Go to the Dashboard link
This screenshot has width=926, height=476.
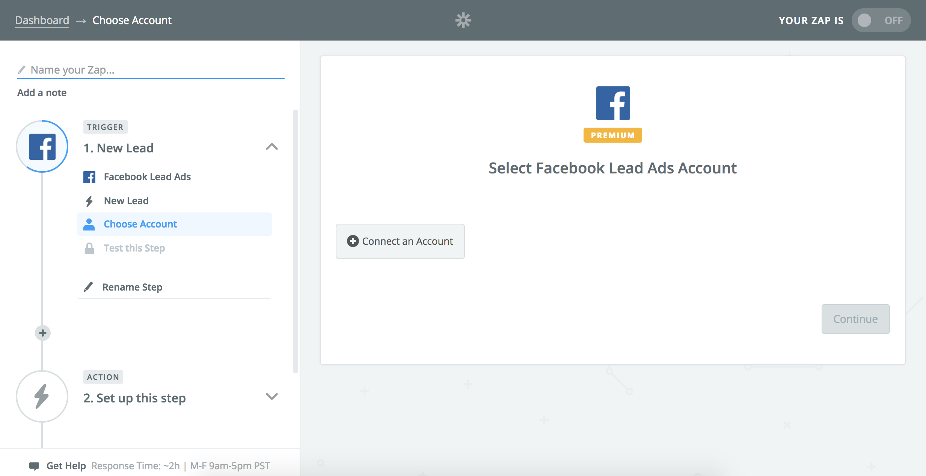point(42,20)
